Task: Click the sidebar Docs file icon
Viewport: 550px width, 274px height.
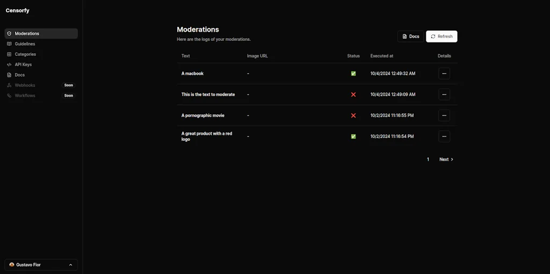Action: pos(9,75)
